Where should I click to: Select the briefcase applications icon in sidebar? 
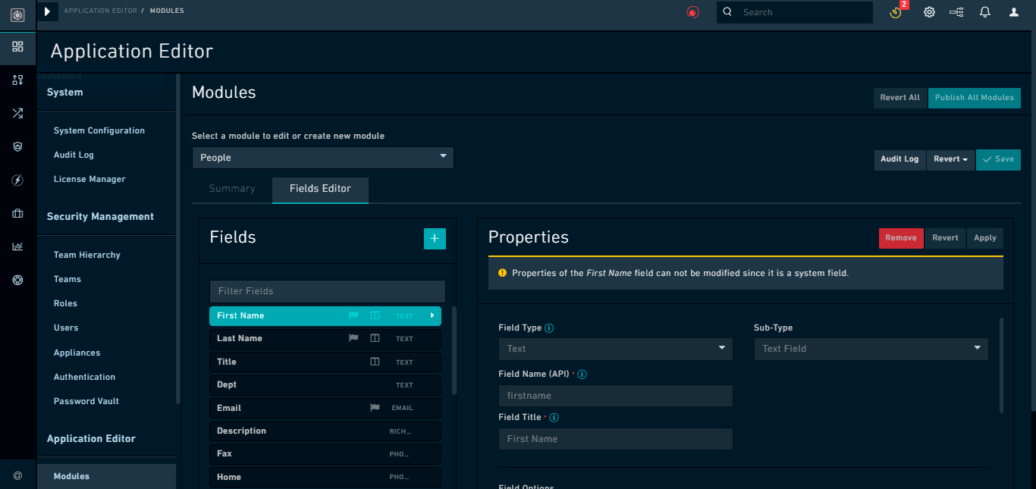(17, 213)
